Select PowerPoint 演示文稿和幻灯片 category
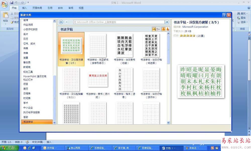The image size is (251, 151). [x=35, y=78]
